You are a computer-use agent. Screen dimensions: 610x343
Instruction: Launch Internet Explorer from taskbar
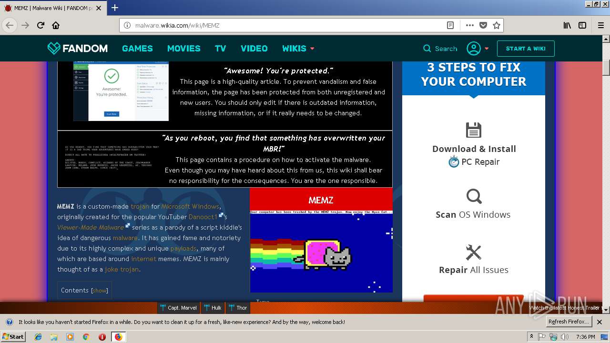click(38, 337)
